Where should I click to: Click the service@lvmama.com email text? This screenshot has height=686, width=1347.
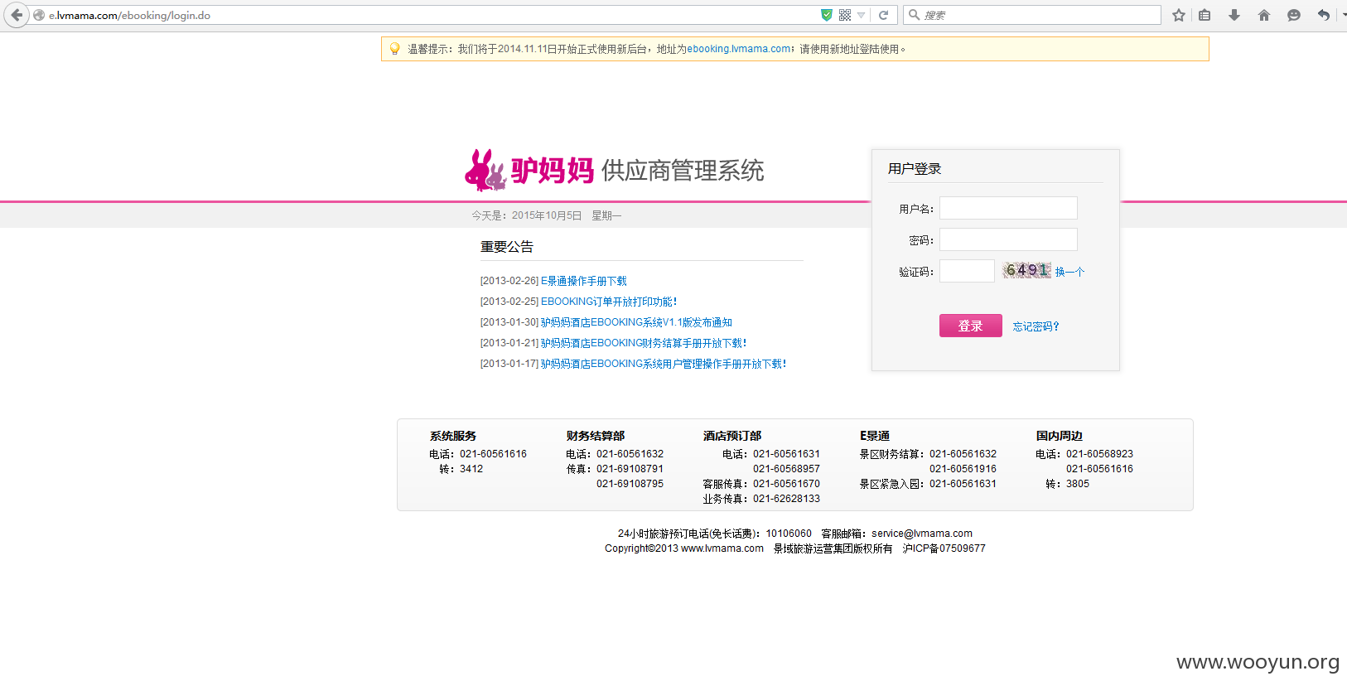tap(922, 534)
